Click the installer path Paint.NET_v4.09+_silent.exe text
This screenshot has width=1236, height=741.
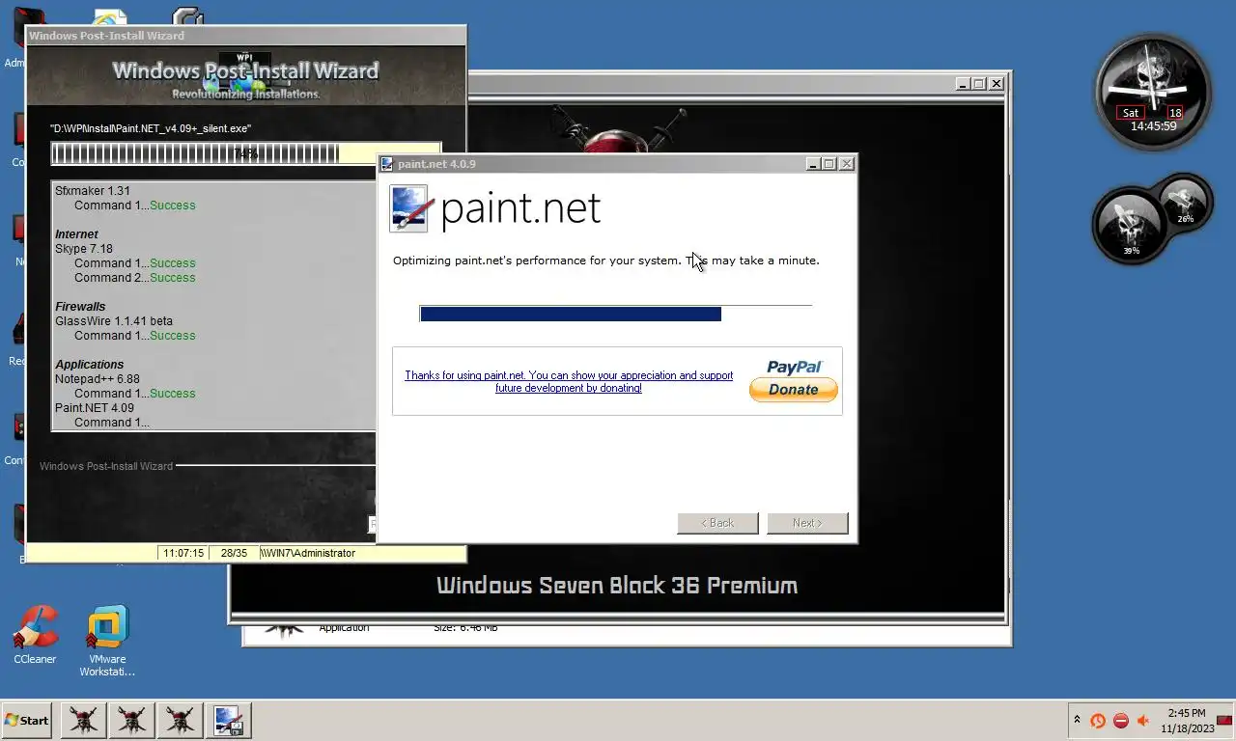point(151,128)
